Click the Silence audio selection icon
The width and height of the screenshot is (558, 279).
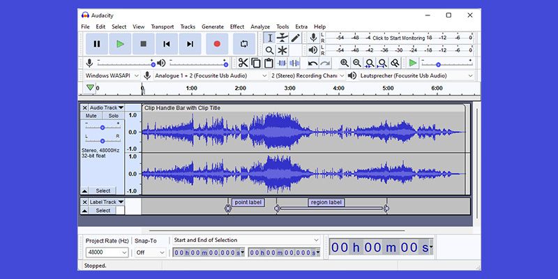294,63
